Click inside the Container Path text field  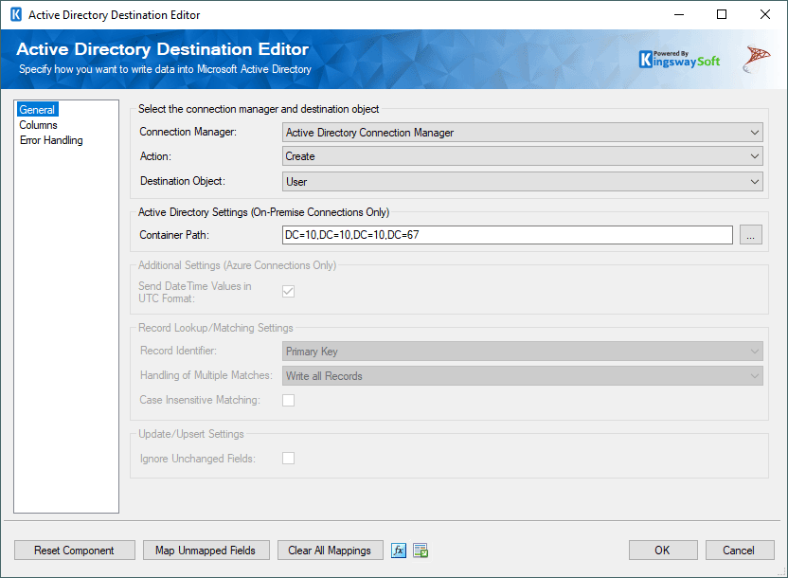click(507, 235)
